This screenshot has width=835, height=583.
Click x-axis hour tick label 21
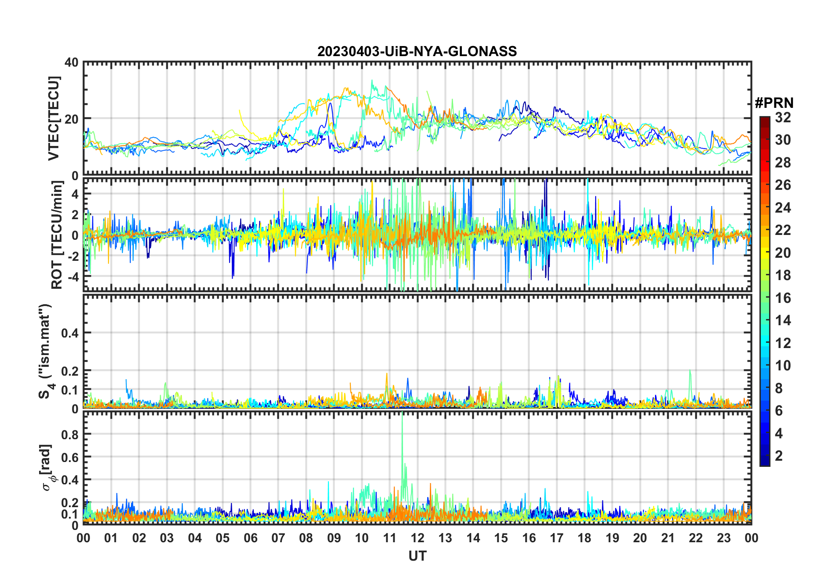point(668,538)
